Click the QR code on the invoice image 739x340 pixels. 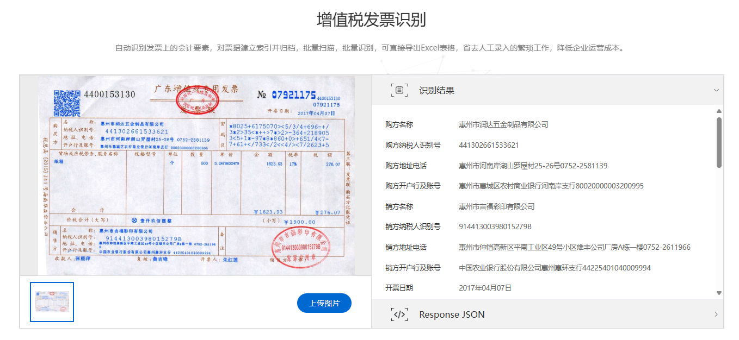coord(67,103)
